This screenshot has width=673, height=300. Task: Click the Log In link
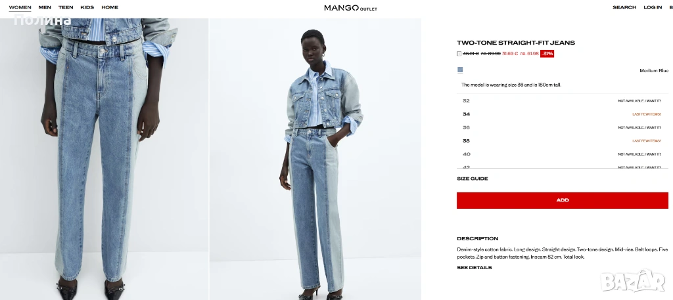[653, 7]
